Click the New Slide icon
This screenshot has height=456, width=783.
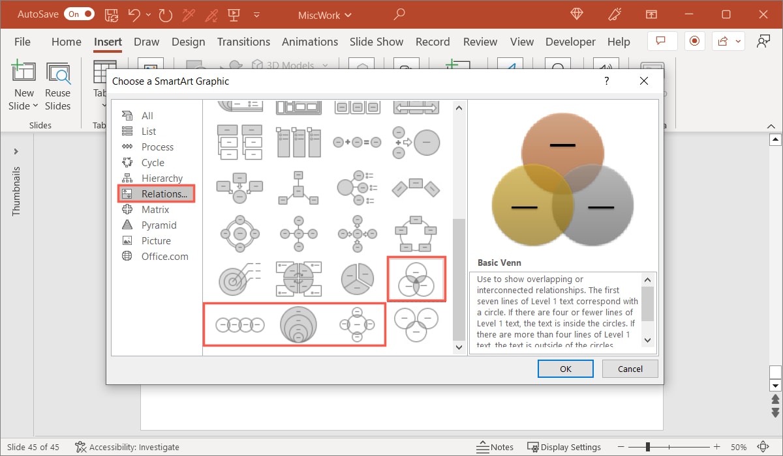(23, 72)
